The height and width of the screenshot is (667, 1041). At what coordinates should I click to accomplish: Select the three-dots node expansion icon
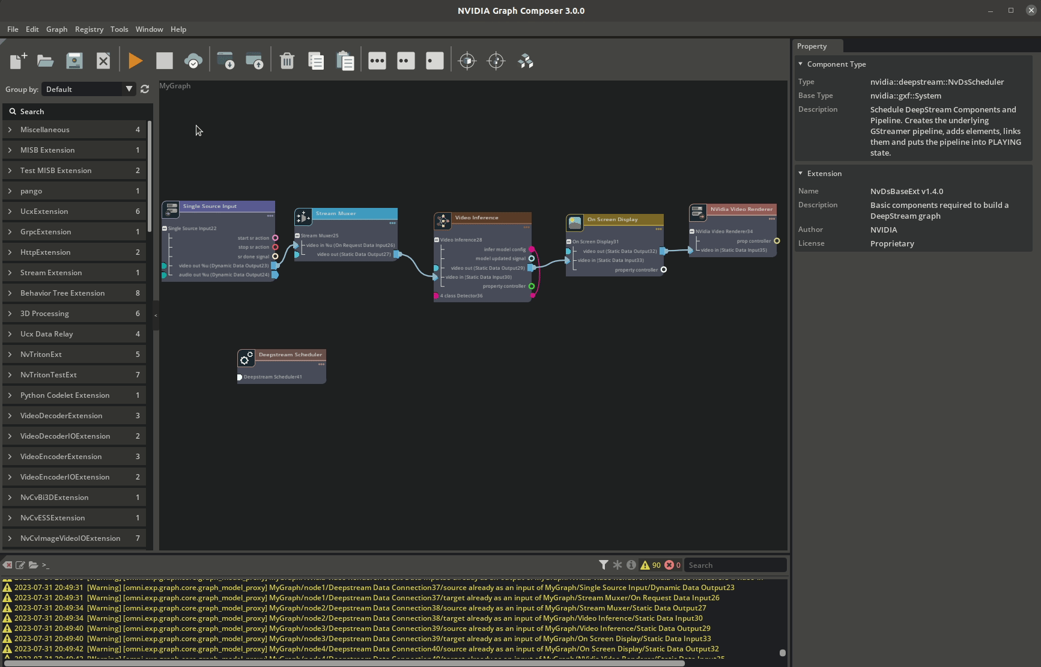[377, 61]
